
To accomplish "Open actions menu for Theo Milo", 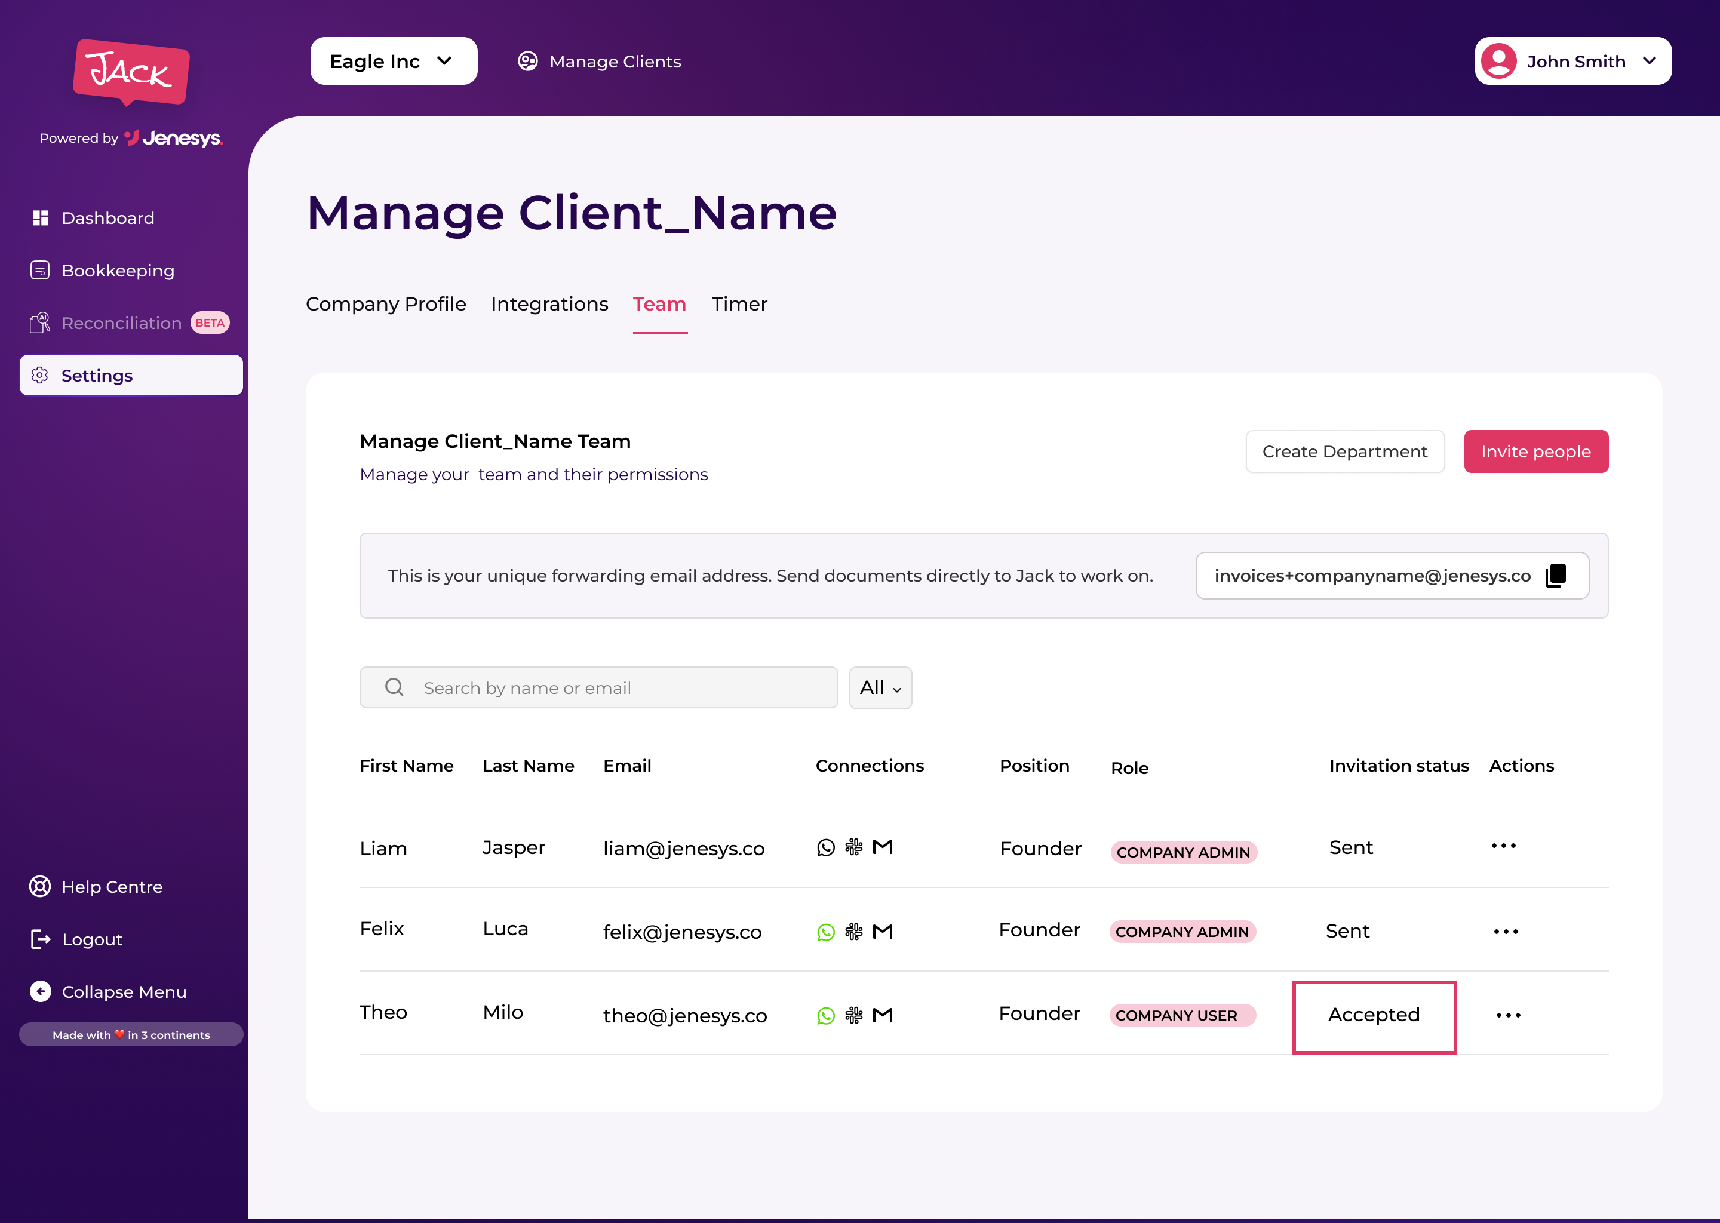I will click(1509, 1015).
